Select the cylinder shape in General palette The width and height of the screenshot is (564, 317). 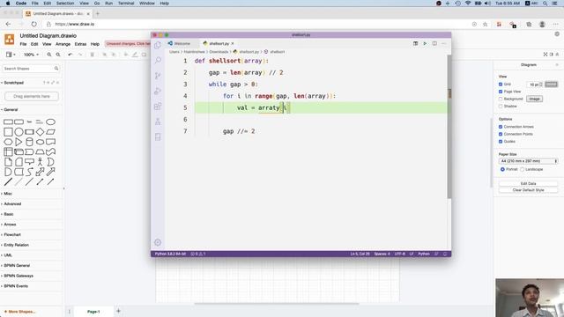point(29,142)
